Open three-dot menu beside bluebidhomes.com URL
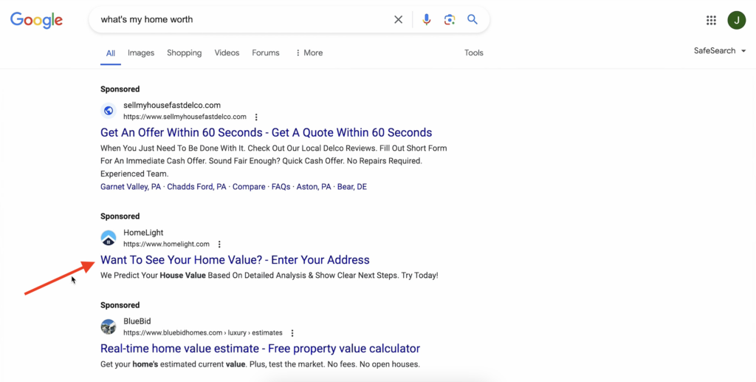 (x=292, y=332)
